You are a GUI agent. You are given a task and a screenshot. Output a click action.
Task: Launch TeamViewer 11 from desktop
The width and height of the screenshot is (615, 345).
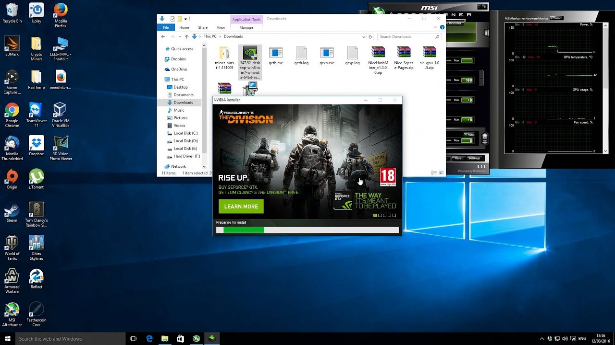[x=37, y=115]
